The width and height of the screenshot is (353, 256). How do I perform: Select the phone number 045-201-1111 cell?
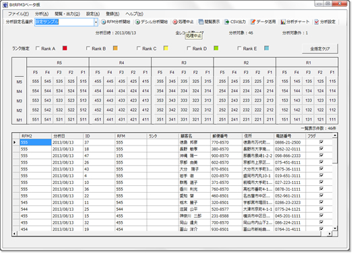290,216
